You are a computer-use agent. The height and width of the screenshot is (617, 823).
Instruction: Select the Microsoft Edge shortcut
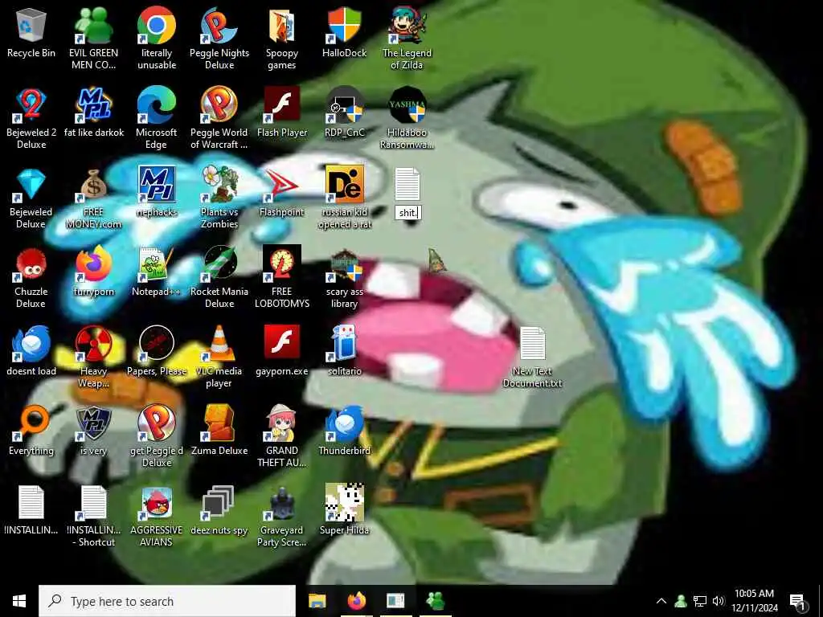(x=157, y=104)
